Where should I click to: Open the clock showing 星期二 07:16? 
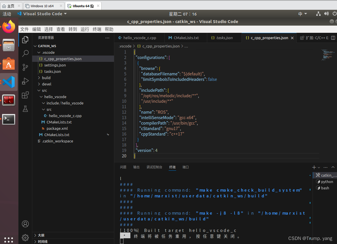183,14
